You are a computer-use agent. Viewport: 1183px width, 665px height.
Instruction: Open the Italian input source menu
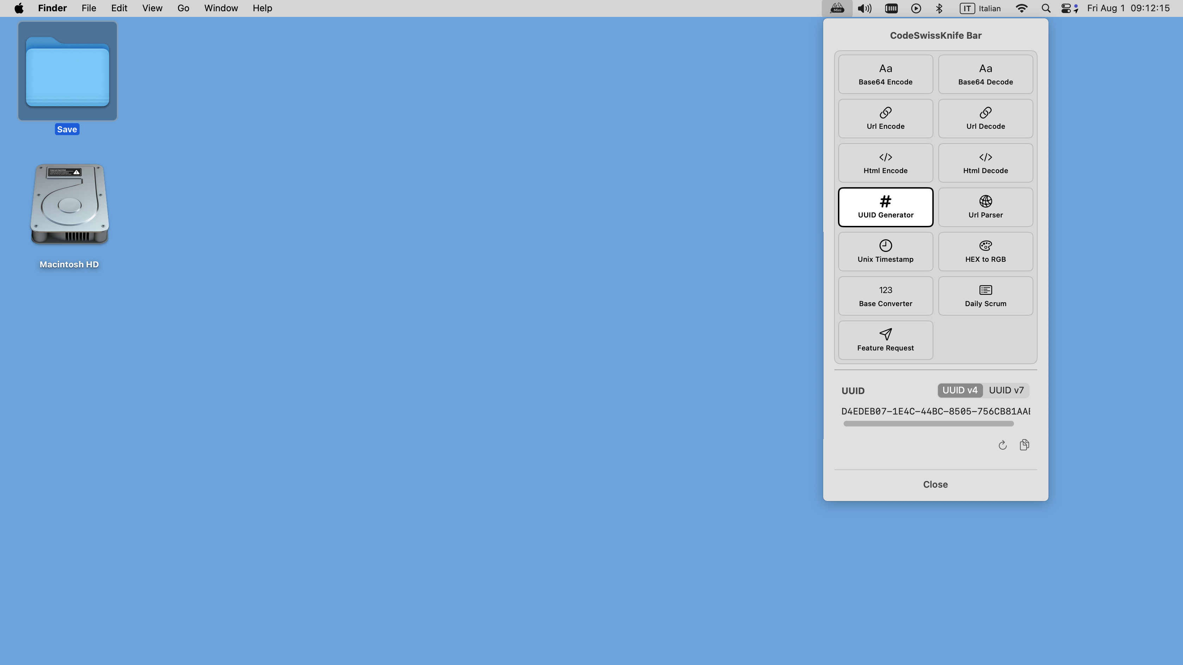click(x=980, y=8)
